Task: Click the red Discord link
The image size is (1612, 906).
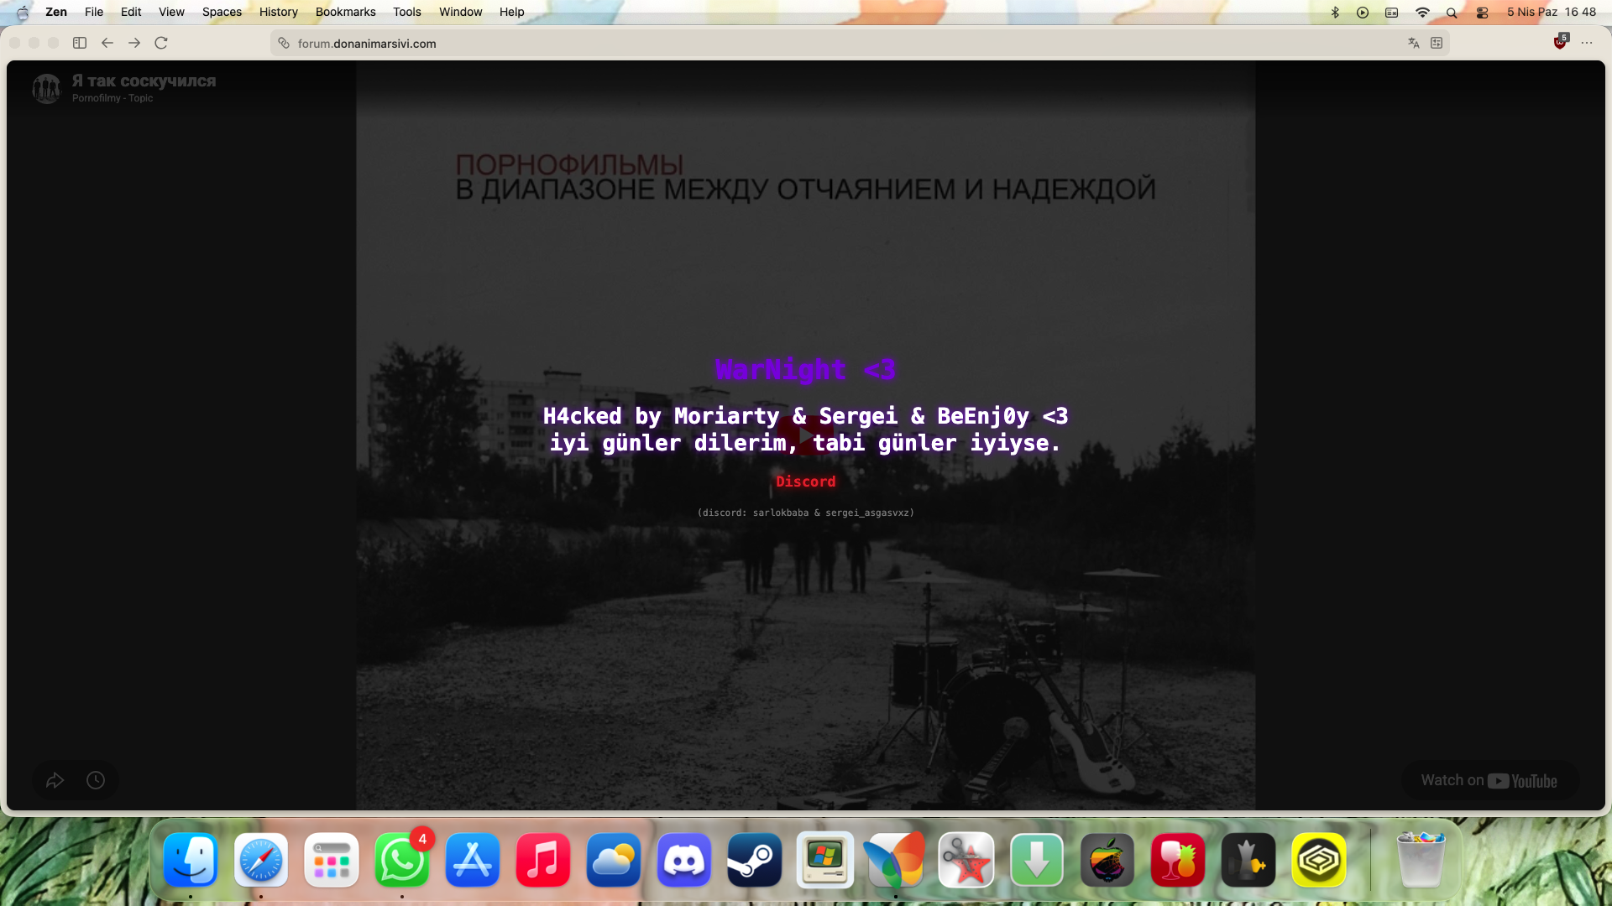Action: click(805, 482)
